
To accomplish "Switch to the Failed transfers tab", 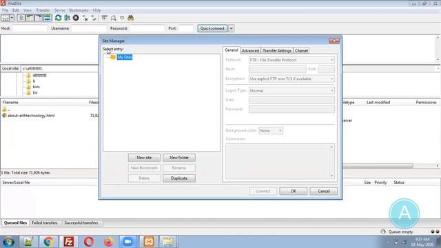I will click(x=45, y=223).
